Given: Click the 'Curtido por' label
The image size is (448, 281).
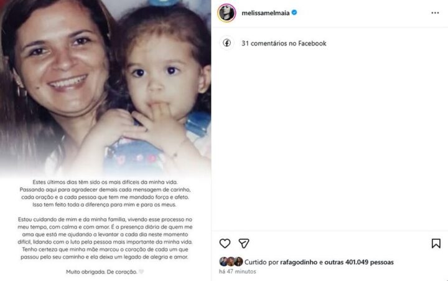Looking at the screenshot, I should click(x=261, y=262).
